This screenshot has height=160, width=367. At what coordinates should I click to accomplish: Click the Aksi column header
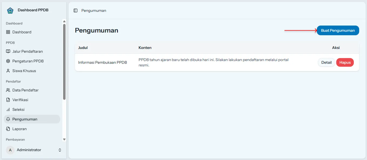tap(336, 48)
